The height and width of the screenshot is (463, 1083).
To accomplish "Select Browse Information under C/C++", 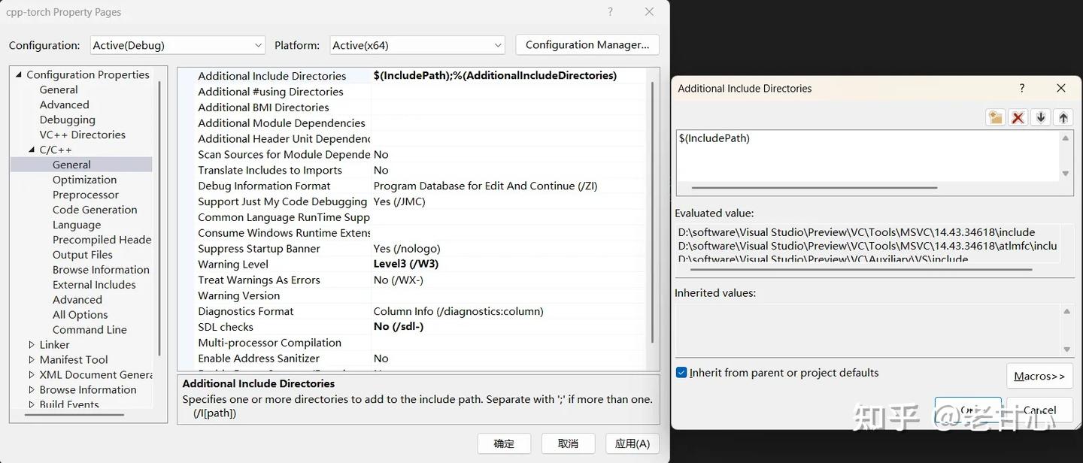I will [101, 270].
